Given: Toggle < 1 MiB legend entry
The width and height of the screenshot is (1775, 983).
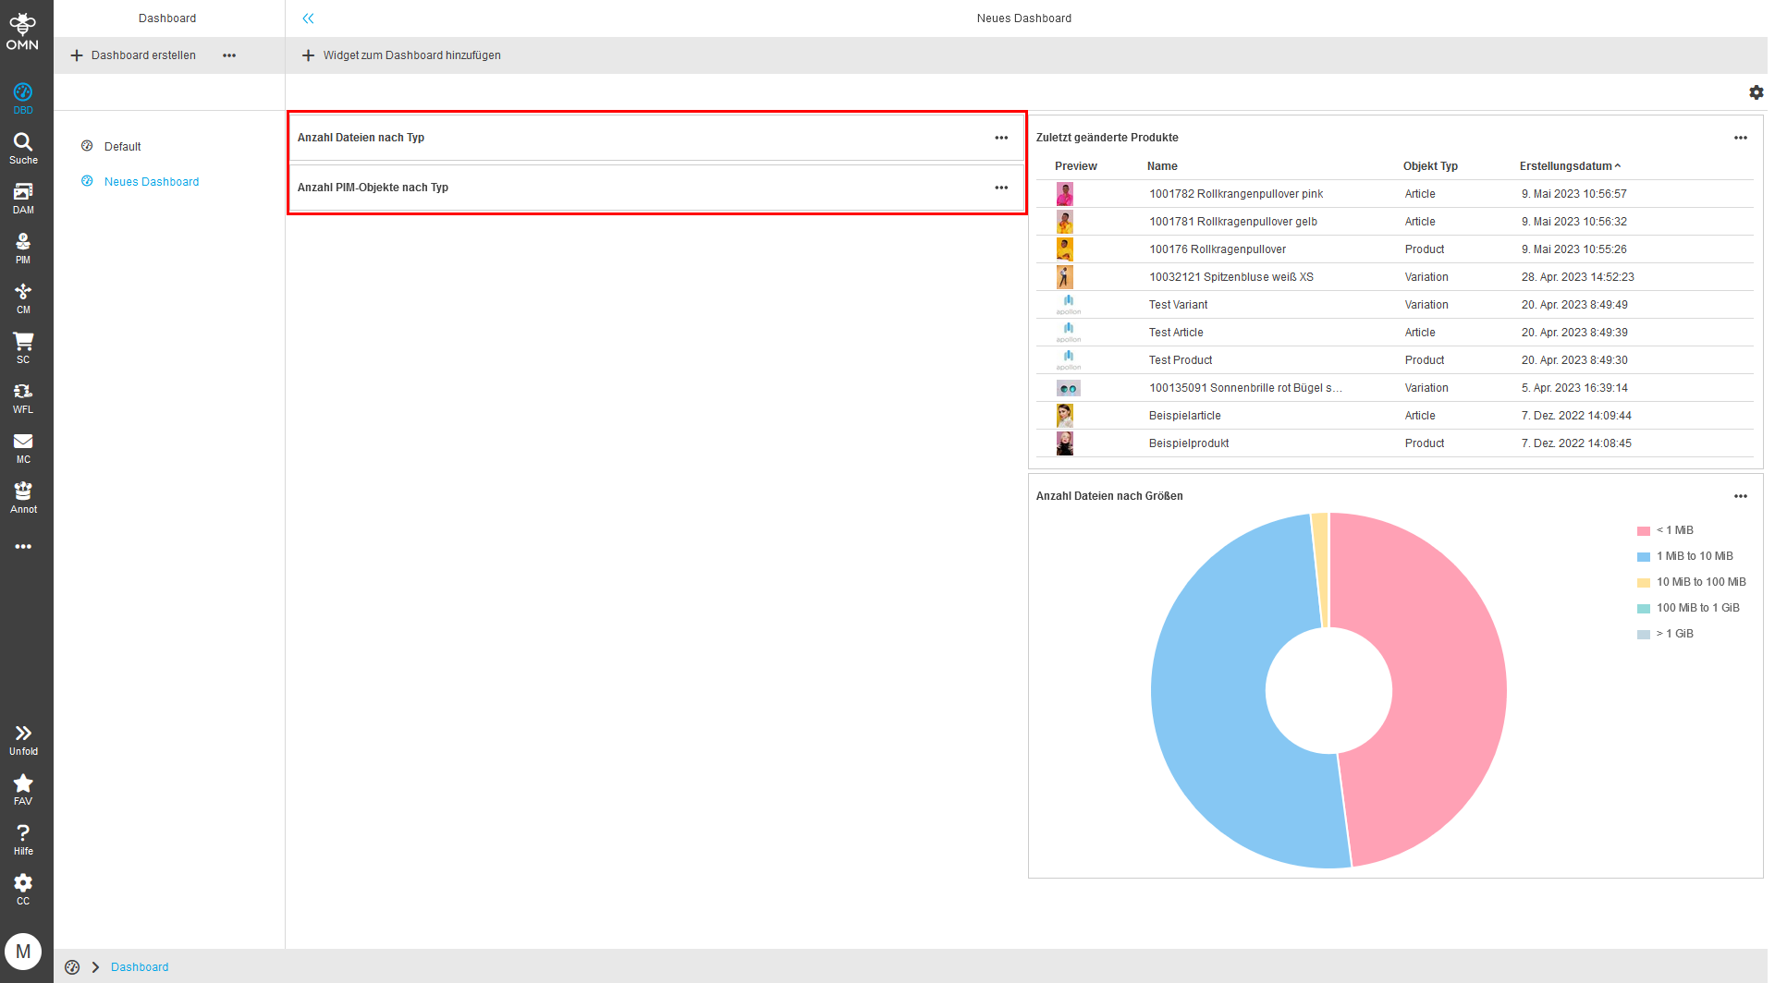Looking at the screenshot, I should coord(1674,530).
